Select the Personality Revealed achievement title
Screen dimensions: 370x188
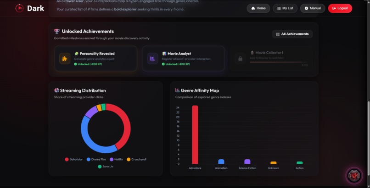(x=97, y=54)
